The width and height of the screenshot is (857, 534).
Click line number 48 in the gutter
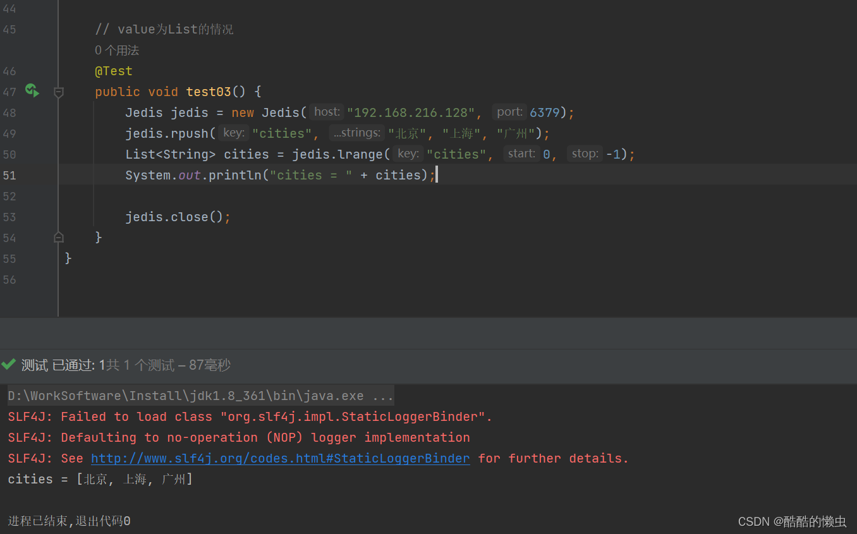pyautogui.click(x=9, y=112)
